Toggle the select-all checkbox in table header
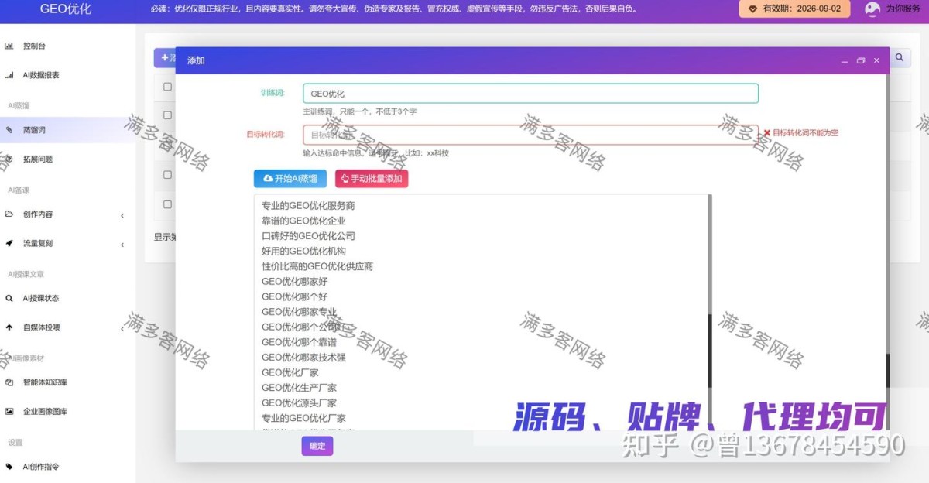The width and height of the screenshot is (929, 483). coord(167,87)
